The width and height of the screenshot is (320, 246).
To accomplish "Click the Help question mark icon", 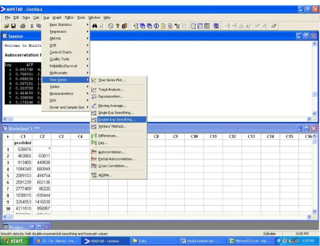I will click(117, 26).
